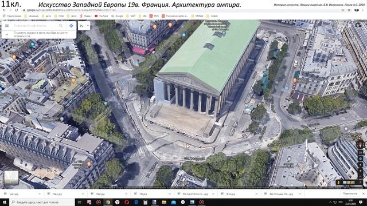367x206 pixels.
Task: Open Task View on the taskbar
Action: [80, 202]
